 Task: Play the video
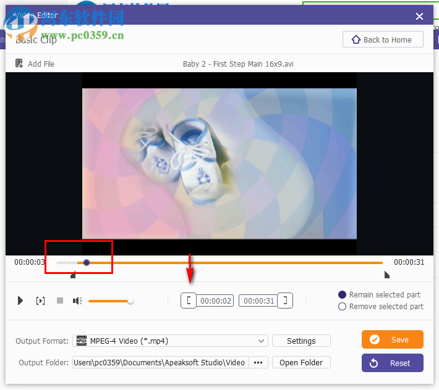(20, 301)
